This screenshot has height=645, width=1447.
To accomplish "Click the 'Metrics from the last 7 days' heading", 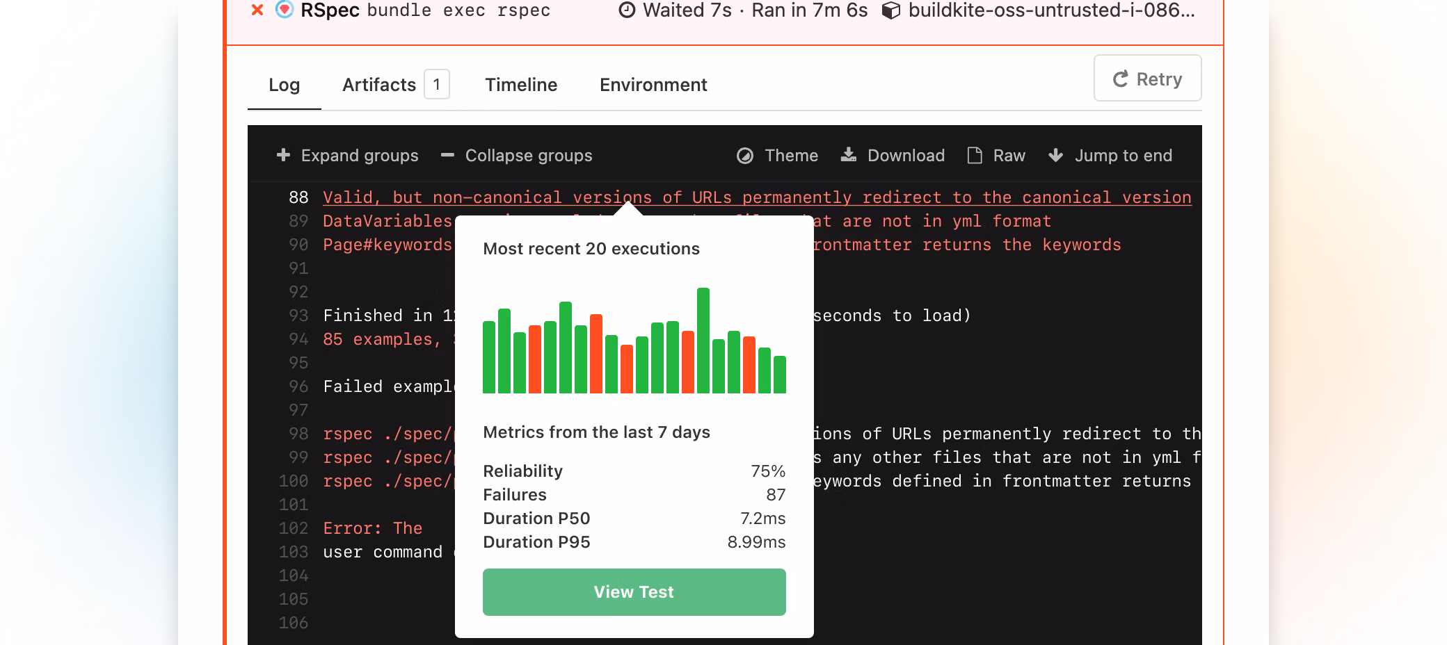I will (596, 432).
